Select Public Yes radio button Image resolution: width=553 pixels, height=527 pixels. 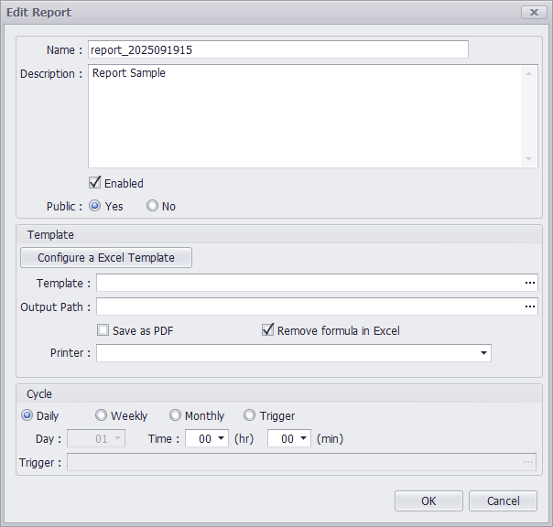tap(95, 206)
